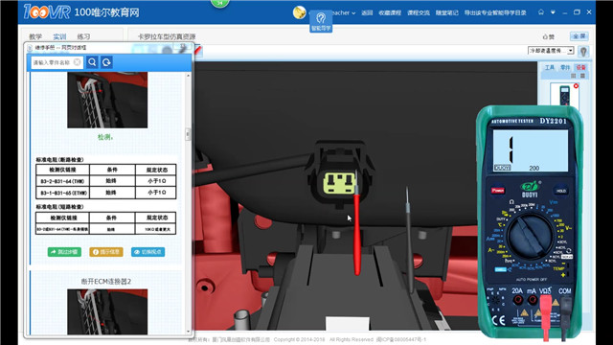This screenshot has height=345, width=613.
Task: Switch equipment list to grid view icon
Action: click(x=574, y=76)
